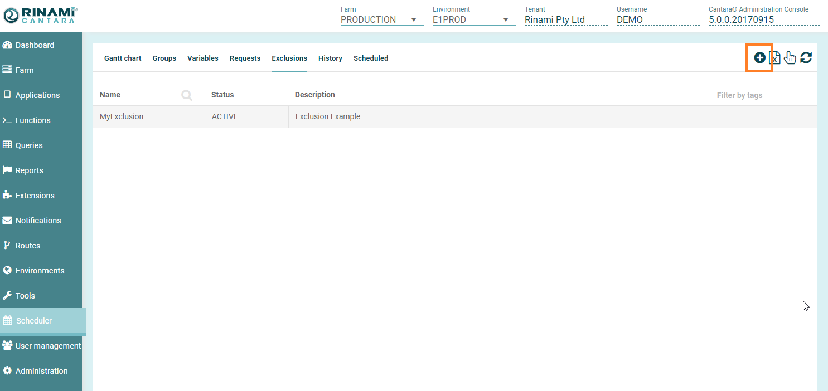The width and height of the screenshot is (828, 391).
Task: Click the Filter by tags field
Action: [x=739, y=95]
